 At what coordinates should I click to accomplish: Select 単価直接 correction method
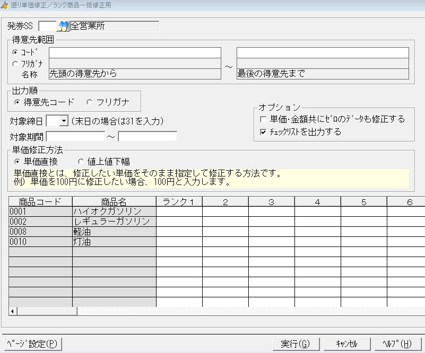pyautogui.click(x=18, y=162)
